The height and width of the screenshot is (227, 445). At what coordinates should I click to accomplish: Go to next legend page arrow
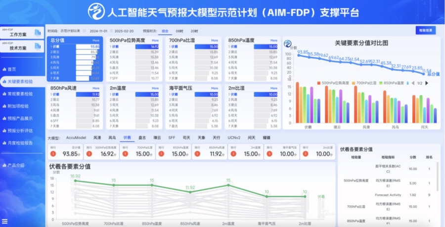tap(427, 83)
